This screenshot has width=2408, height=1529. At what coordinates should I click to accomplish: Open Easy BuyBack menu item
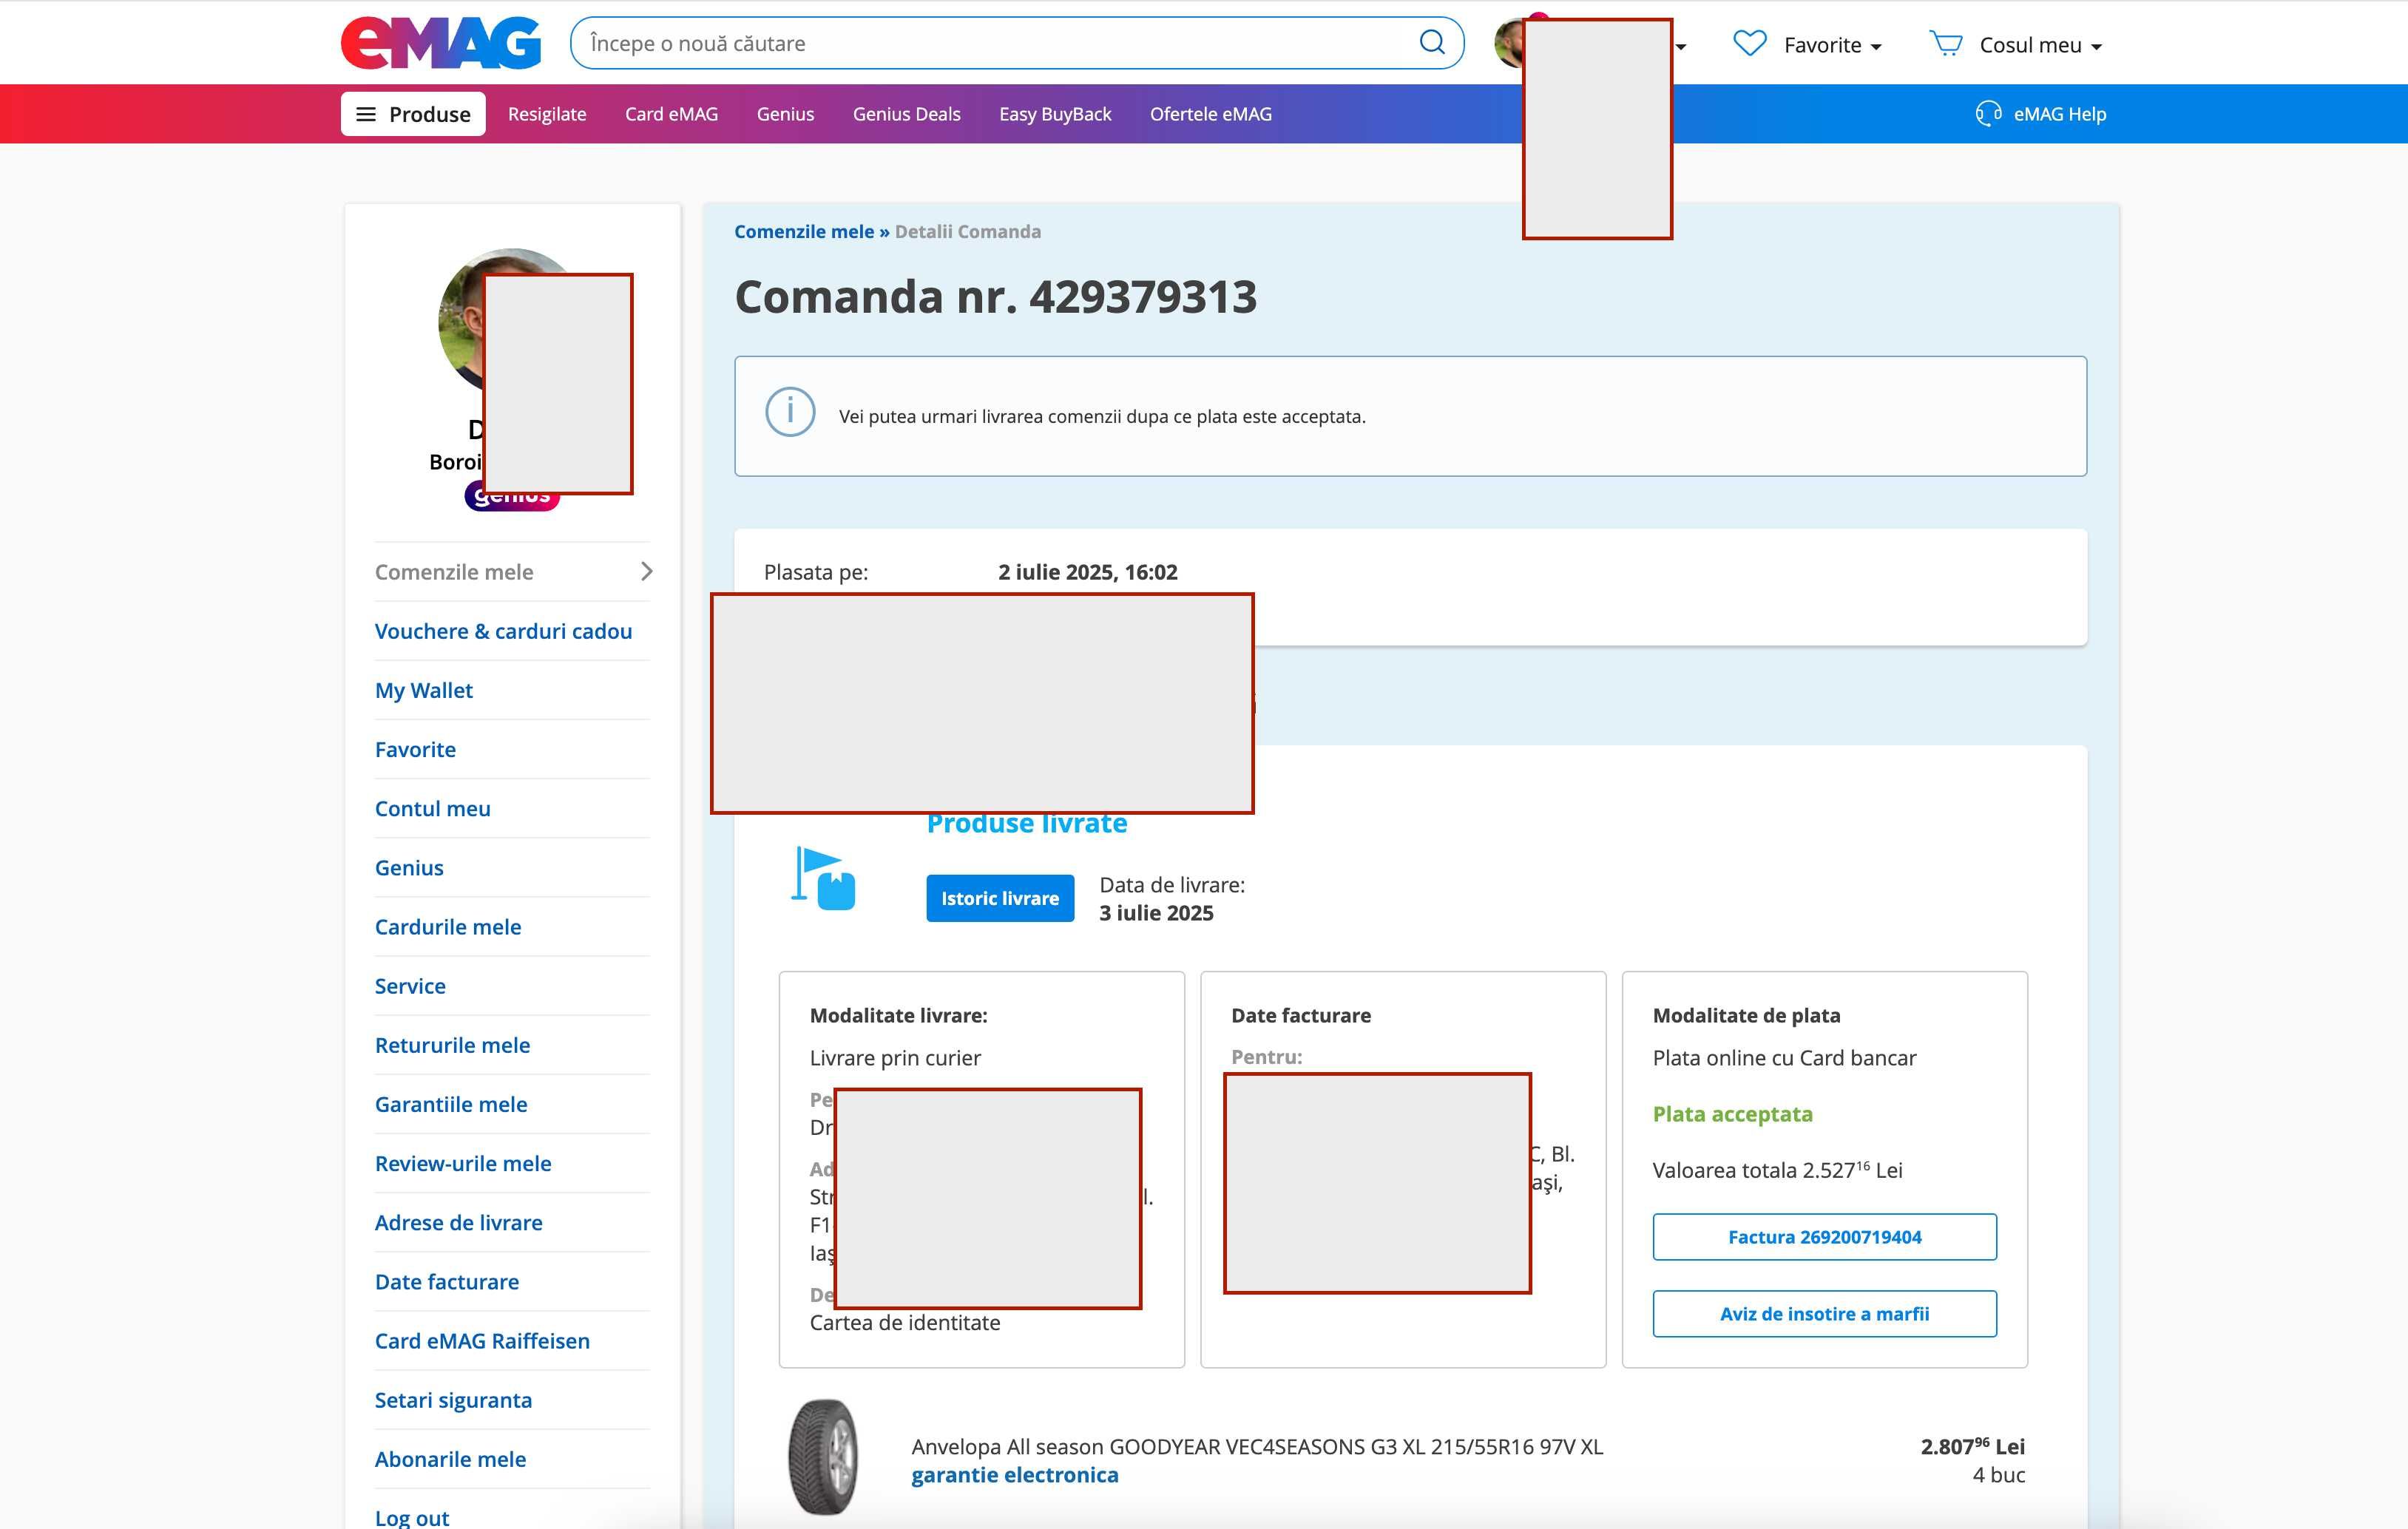[x=1055, y=114]
